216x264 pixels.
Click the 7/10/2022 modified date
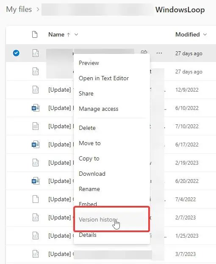(187, 126)
